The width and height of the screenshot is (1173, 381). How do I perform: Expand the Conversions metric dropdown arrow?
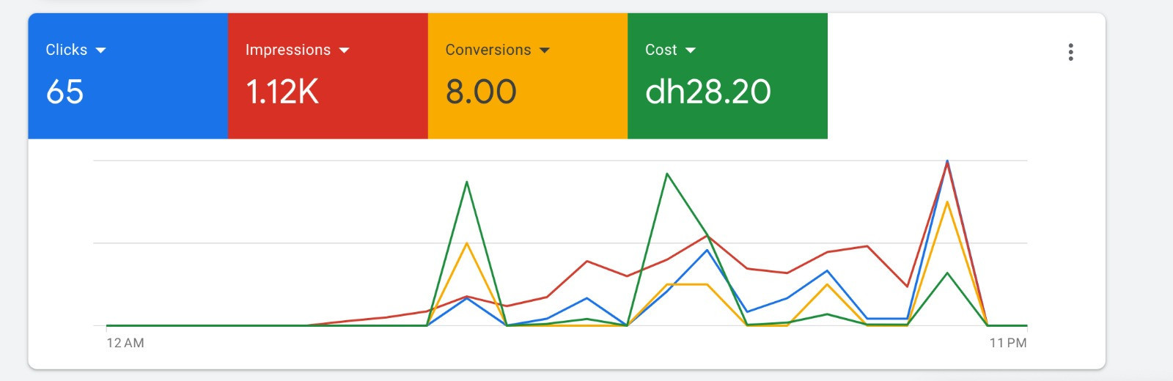[545, 51]
